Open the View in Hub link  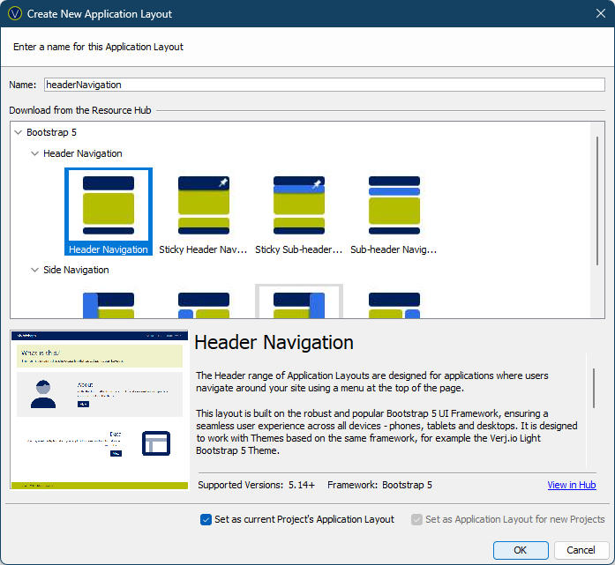[x=571, y=485]
